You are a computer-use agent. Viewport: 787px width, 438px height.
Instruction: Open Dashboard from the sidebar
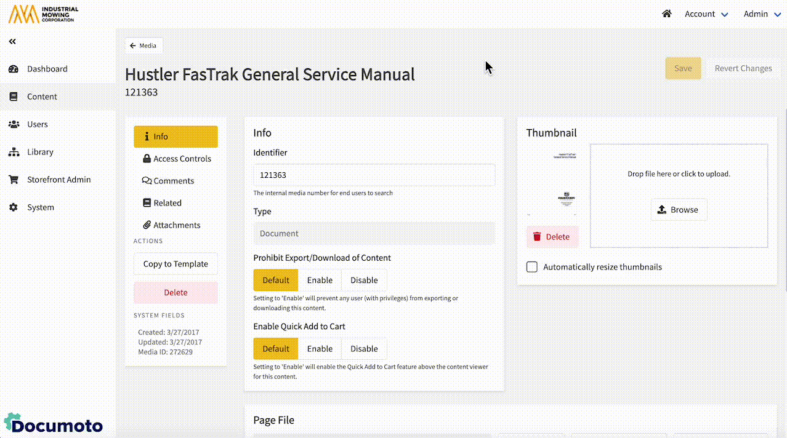coord(47,69)
